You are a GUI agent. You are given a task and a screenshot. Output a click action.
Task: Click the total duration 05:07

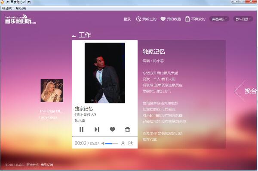point(95,143)
